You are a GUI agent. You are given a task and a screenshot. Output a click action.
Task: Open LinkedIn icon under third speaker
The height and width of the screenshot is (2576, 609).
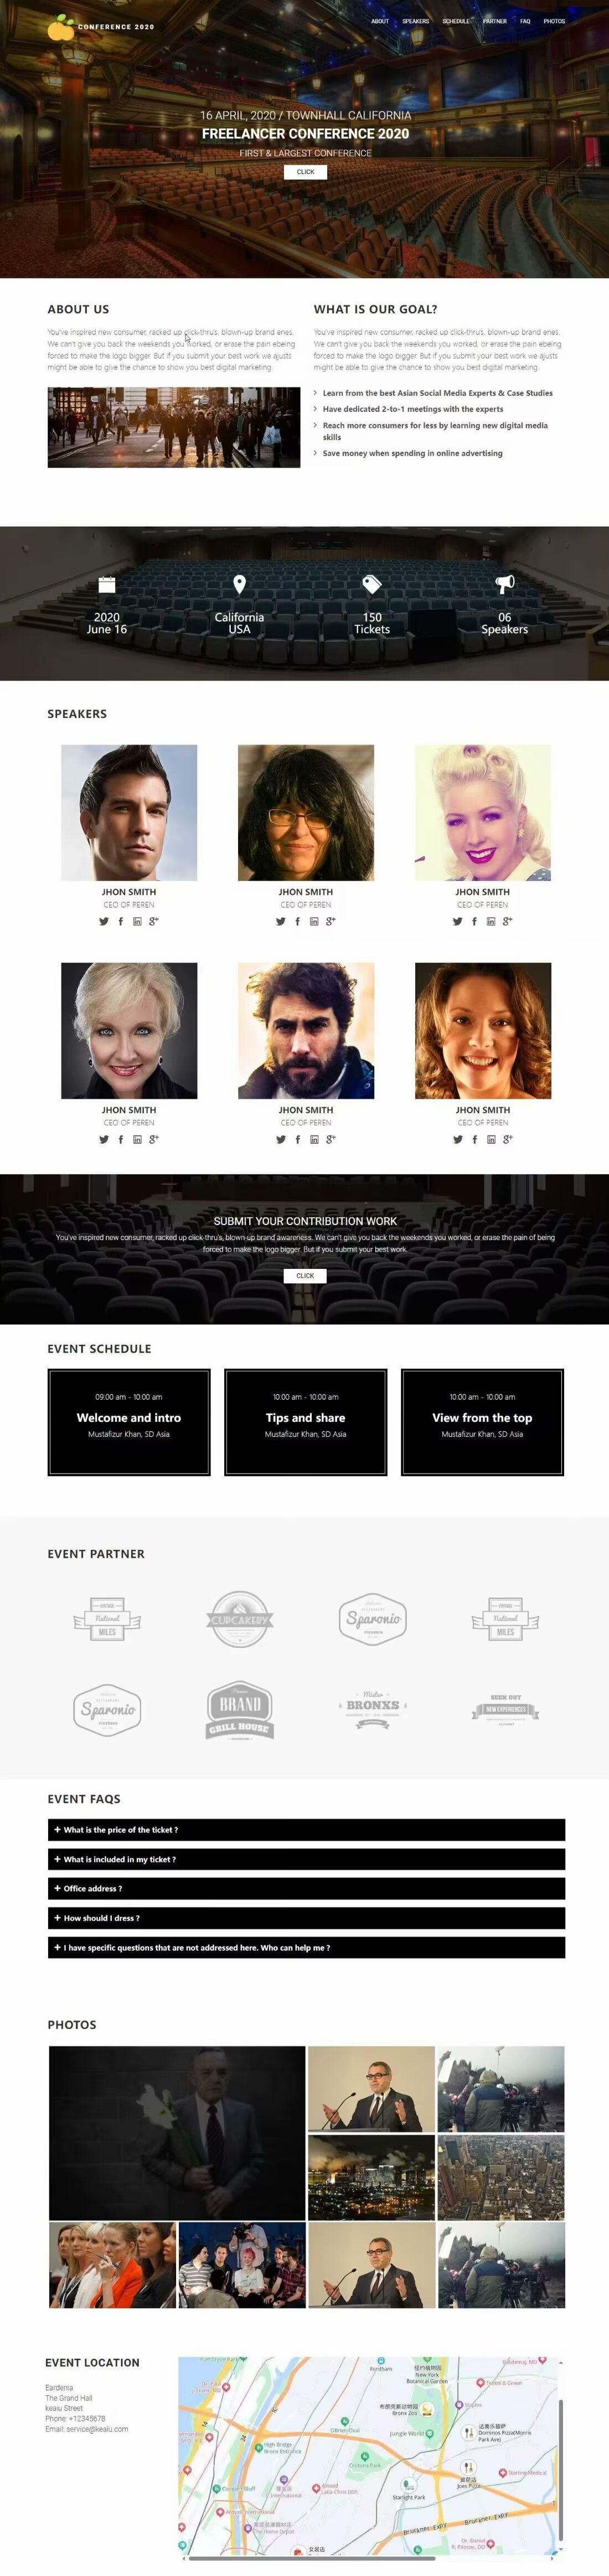pyautogui.click(x=491, y=921)
